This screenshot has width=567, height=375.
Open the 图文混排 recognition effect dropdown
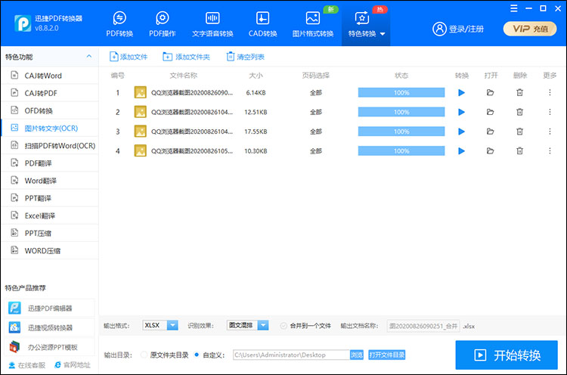coord(248,325)
